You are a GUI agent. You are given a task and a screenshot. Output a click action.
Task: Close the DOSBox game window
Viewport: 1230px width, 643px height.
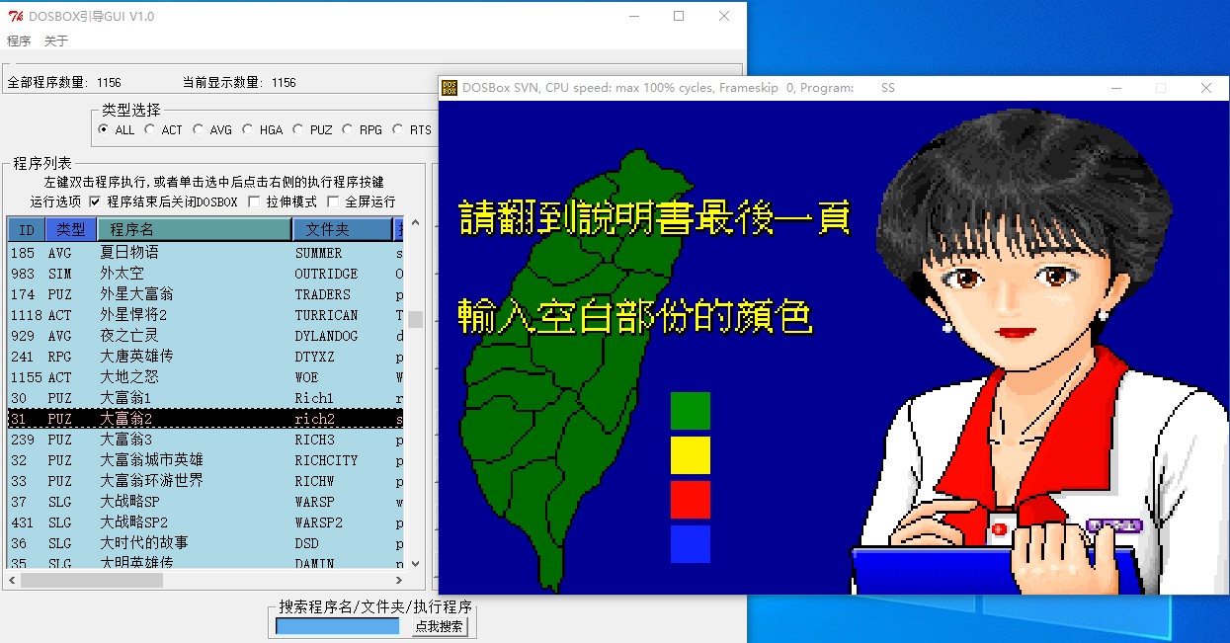pyautogui.click(x=1206, y=88)
